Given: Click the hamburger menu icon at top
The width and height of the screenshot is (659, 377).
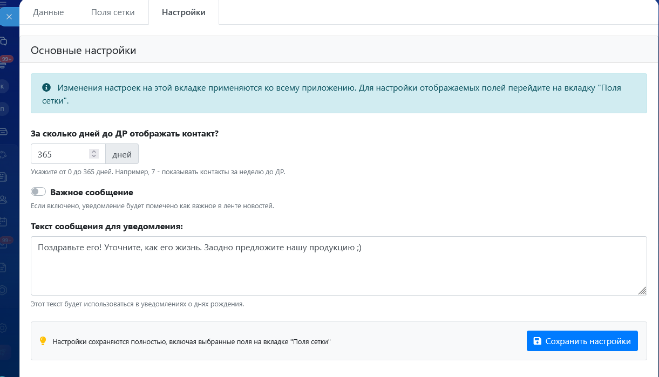Looking at the screenshot, I should (x=4, y=3).
